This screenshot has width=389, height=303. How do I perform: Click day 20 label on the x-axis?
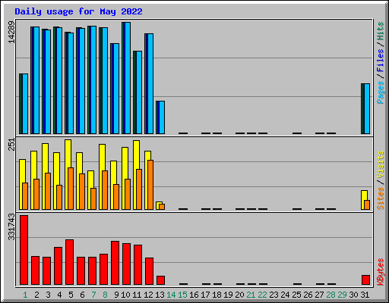(239, 295)
